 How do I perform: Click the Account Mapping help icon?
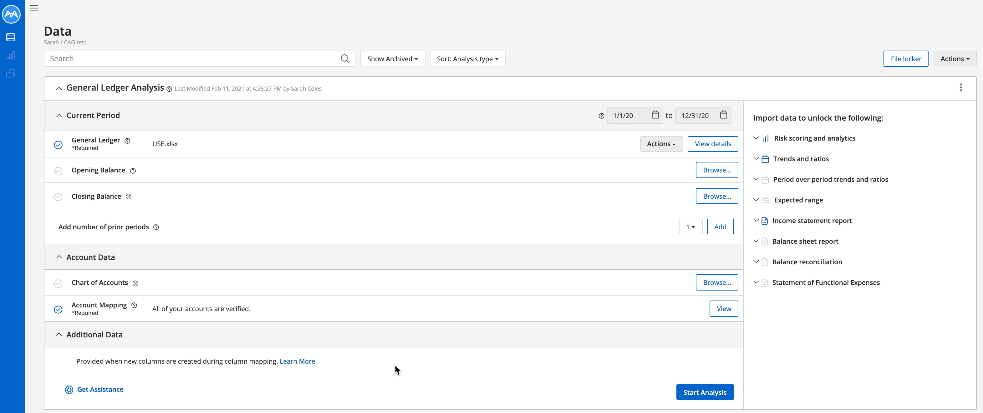(x=134, y=305)
